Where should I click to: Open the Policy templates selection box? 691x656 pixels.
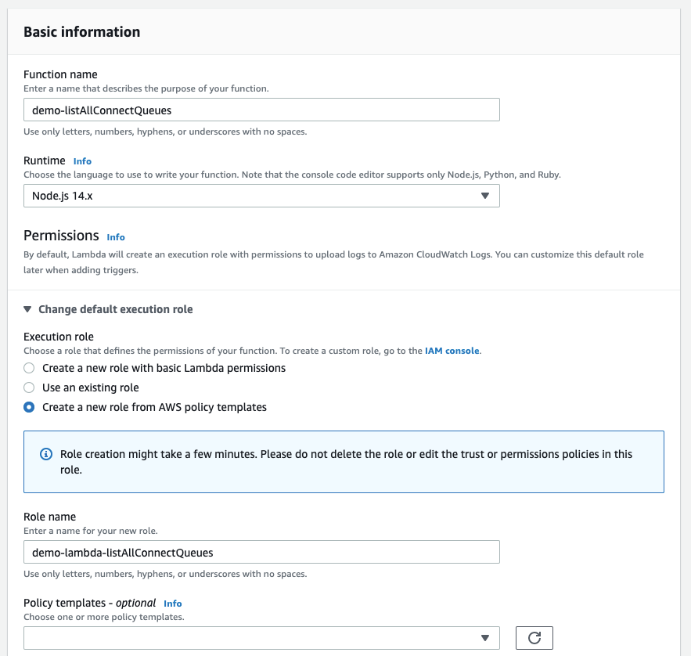(x=250, y=638)
